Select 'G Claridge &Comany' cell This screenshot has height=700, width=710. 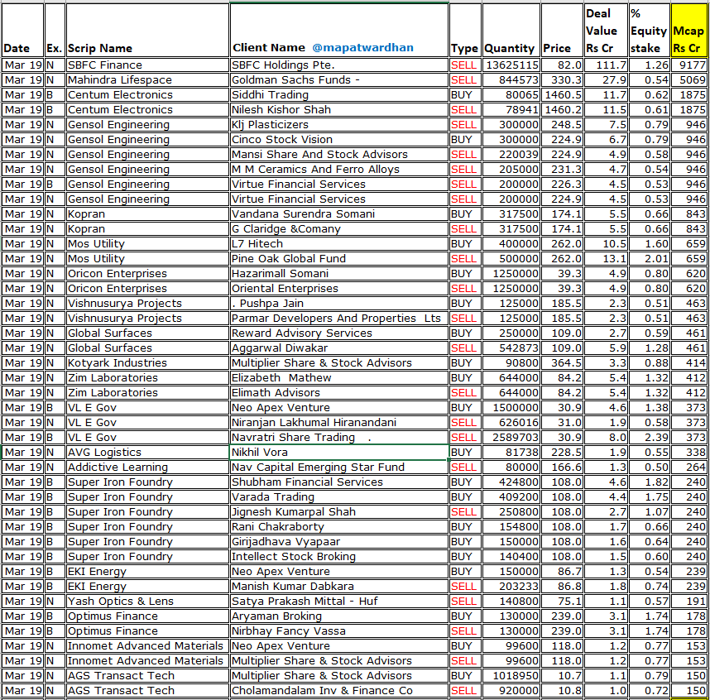(339, 229)
